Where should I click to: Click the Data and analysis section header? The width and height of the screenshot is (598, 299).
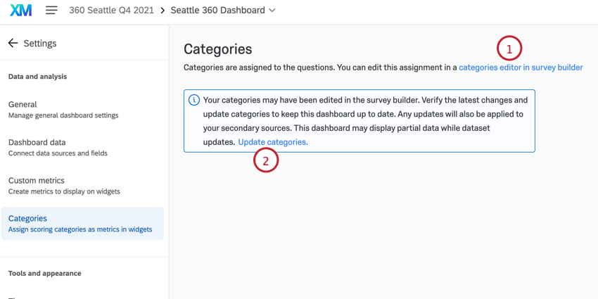(x=37, y=77)
